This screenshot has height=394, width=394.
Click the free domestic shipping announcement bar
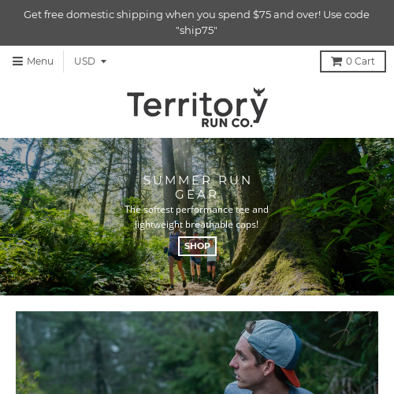coord(197,23)
